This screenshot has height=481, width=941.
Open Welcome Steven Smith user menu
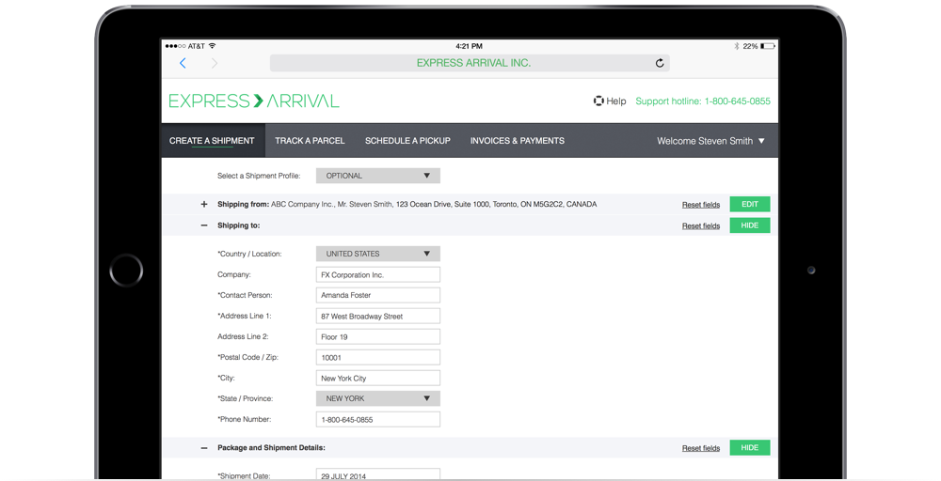point(711,141)
